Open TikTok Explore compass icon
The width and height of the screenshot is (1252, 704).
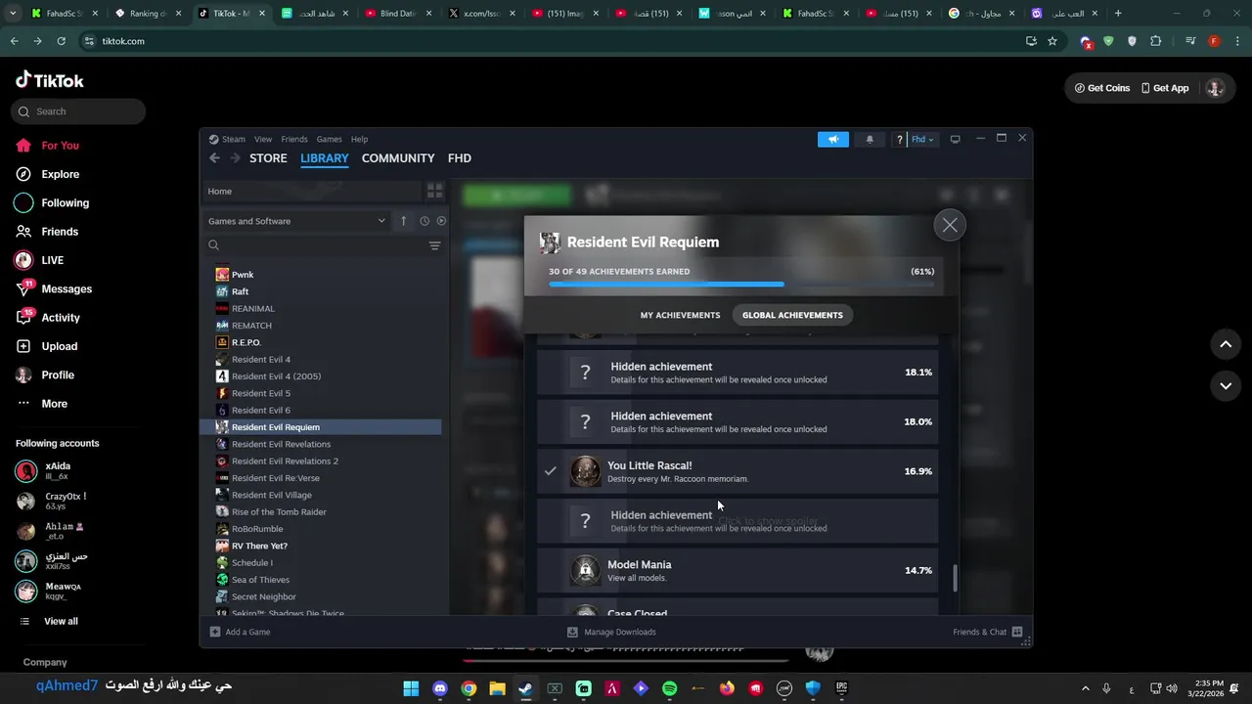23,174
